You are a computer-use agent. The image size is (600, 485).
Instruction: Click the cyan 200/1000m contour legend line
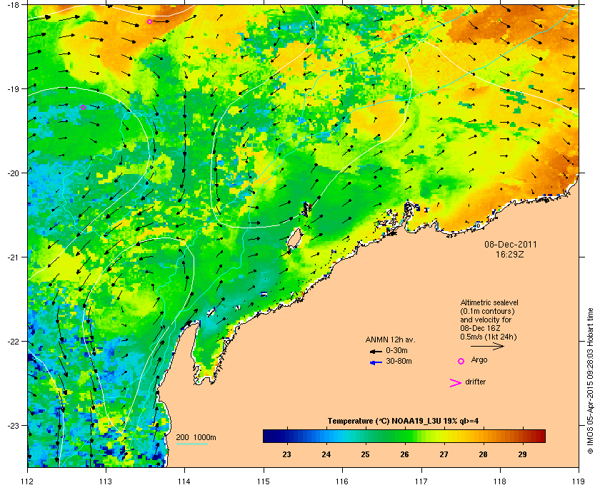pos(192,444)
